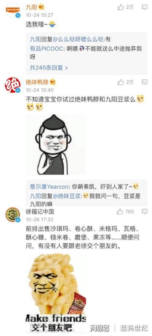Viewport: 152px width, 336px height.
Task: Open the 绝味鸭脖 red avatar
Action: click(x=12, y=85)
